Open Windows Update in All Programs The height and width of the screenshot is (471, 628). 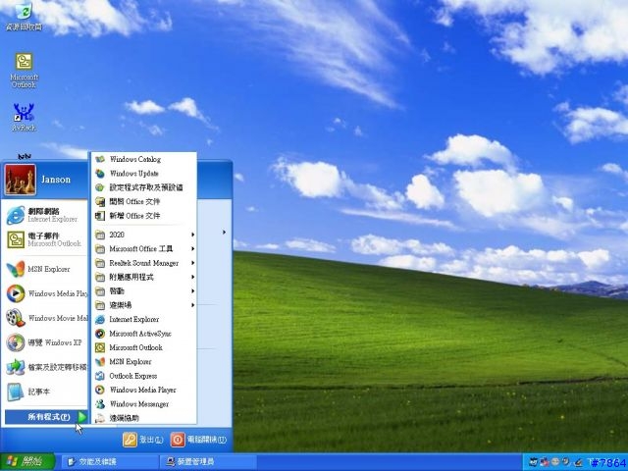144,174
